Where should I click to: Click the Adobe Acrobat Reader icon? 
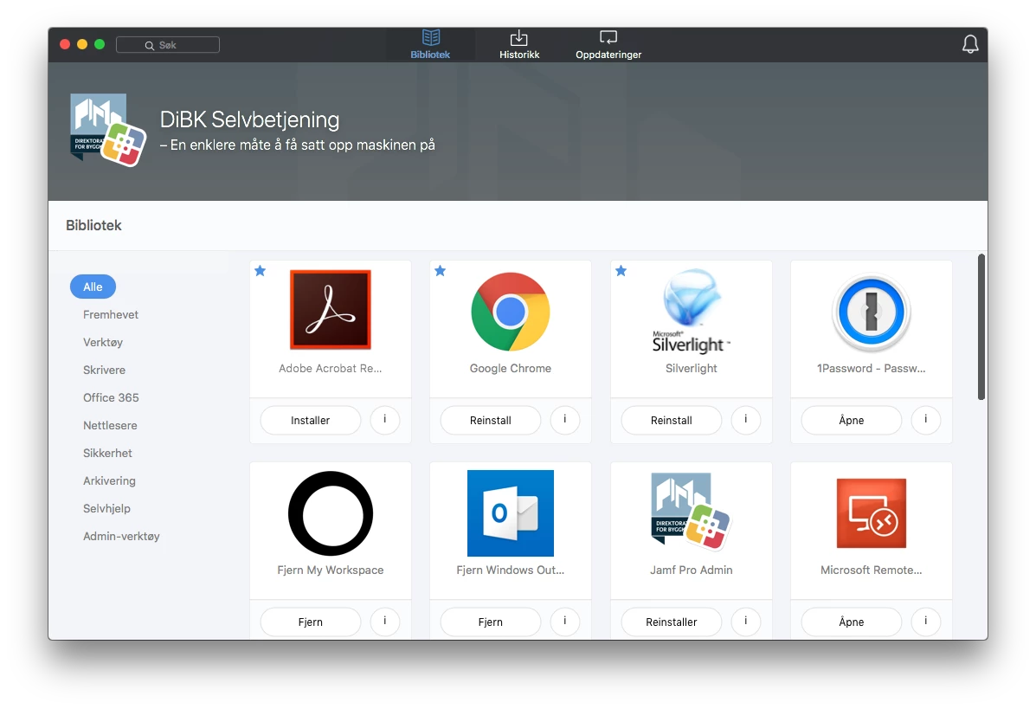point(331,310)
